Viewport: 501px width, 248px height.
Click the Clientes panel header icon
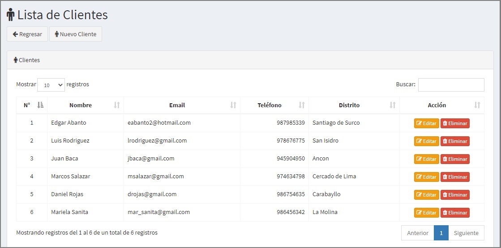pos(15,60)
